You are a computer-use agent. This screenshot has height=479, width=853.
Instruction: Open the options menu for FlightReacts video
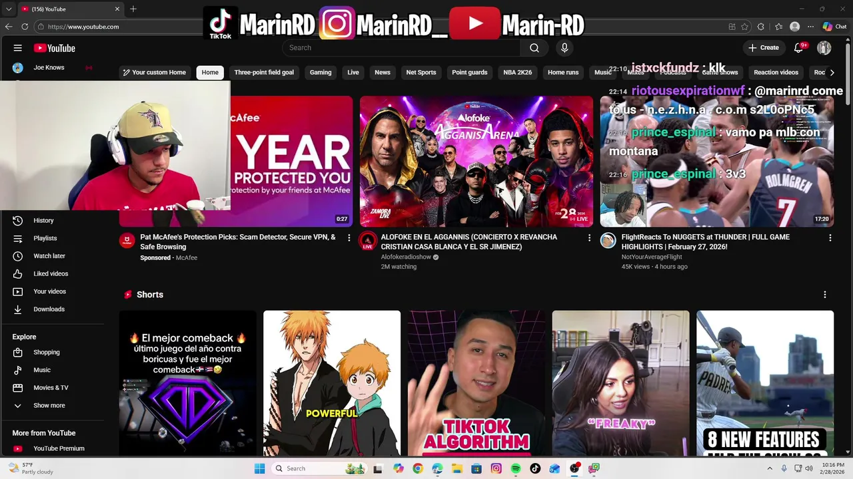click(x=830, y=238)
